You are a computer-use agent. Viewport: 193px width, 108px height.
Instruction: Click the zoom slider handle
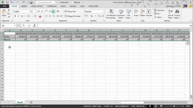click(x=174, y=106)
